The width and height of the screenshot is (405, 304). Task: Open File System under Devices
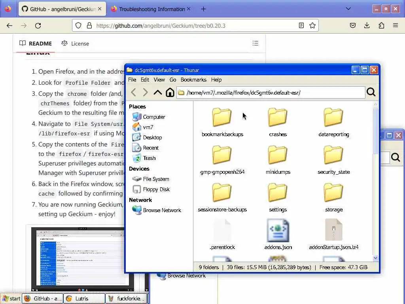pos(150,179)
